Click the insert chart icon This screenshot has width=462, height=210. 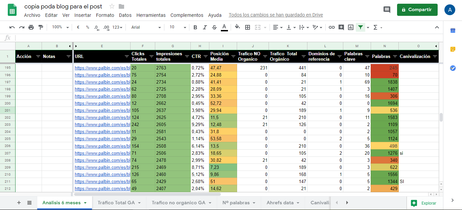pyautogui.click(x=351, y=27)
